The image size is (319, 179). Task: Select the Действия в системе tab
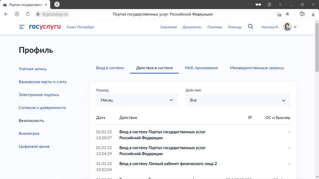click(x=155, y=68)
